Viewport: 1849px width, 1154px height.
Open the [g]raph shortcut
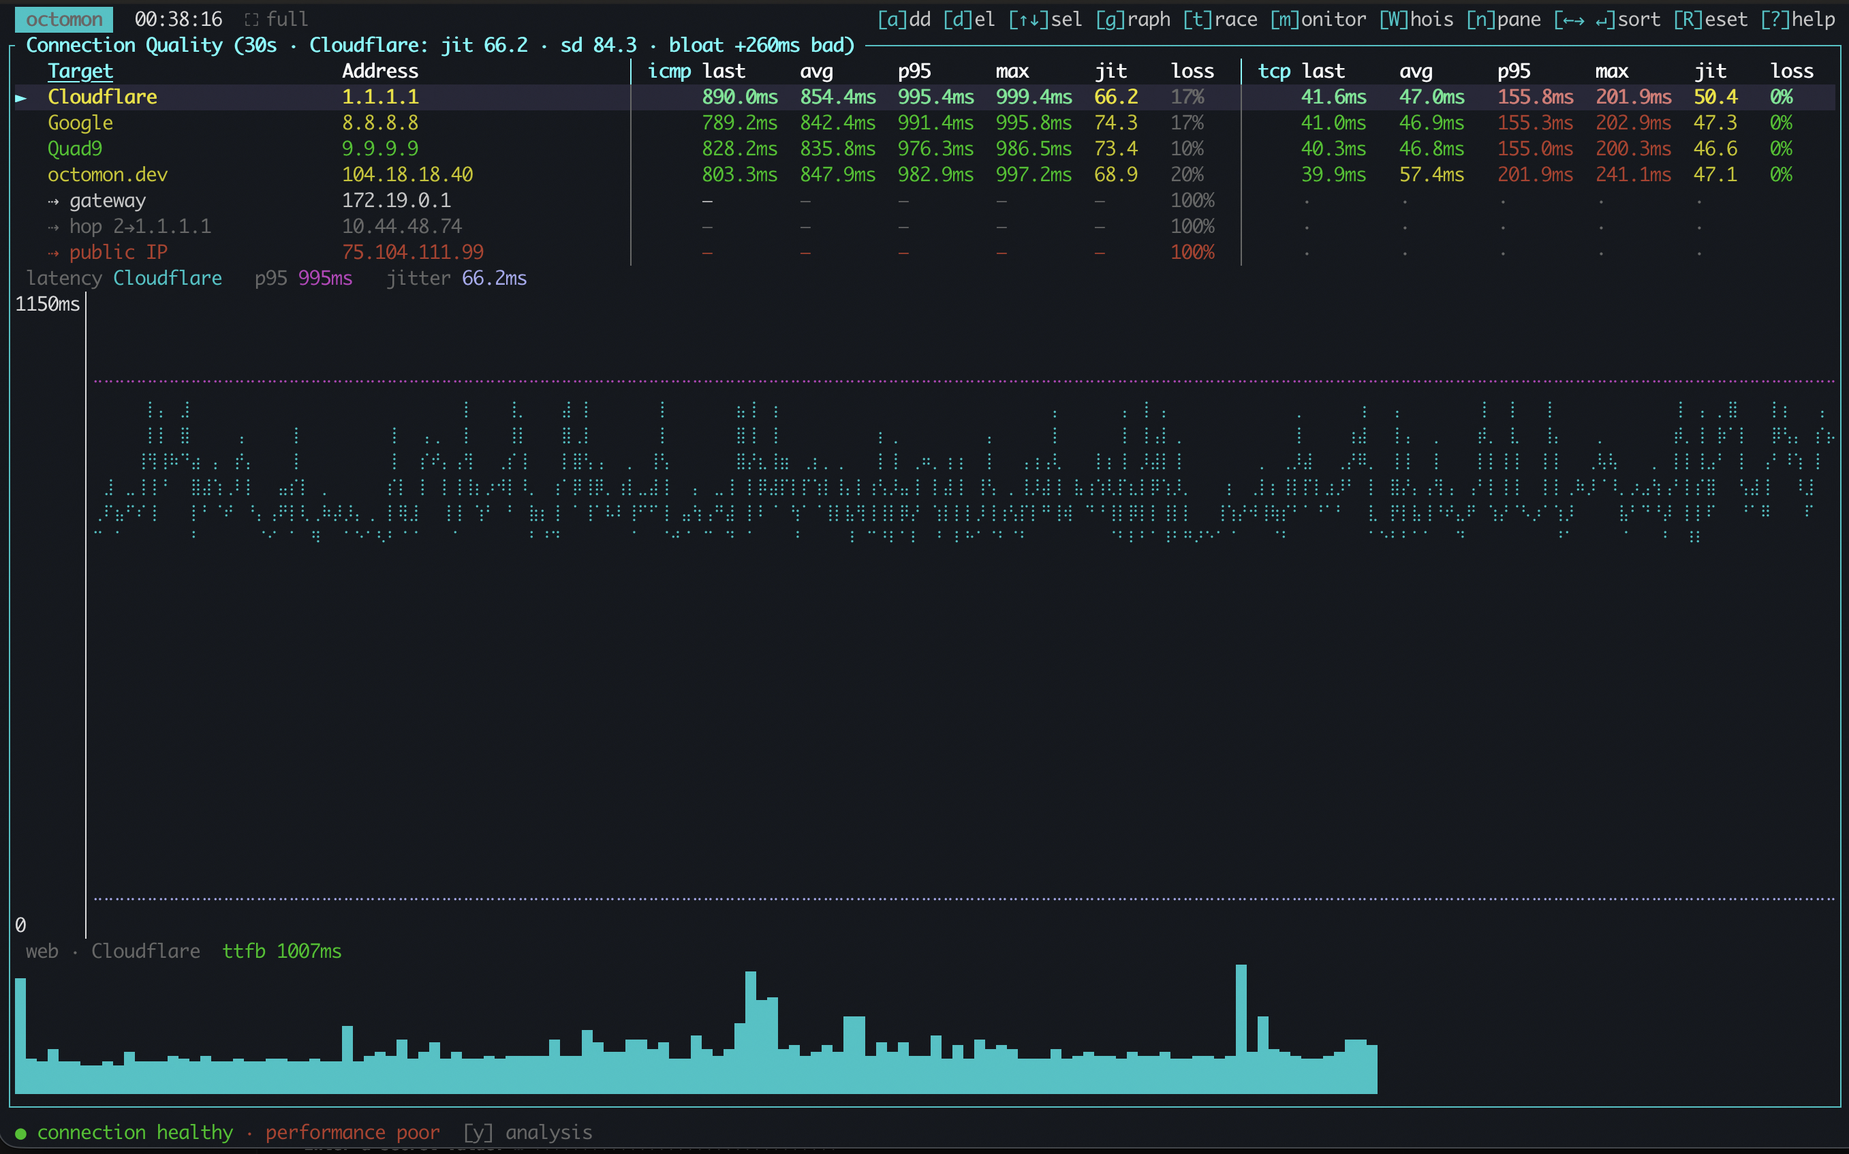(1132, 19)
